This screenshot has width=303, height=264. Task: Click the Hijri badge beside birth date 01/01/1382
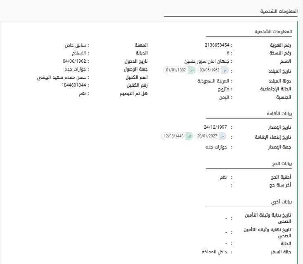point(191,71)
